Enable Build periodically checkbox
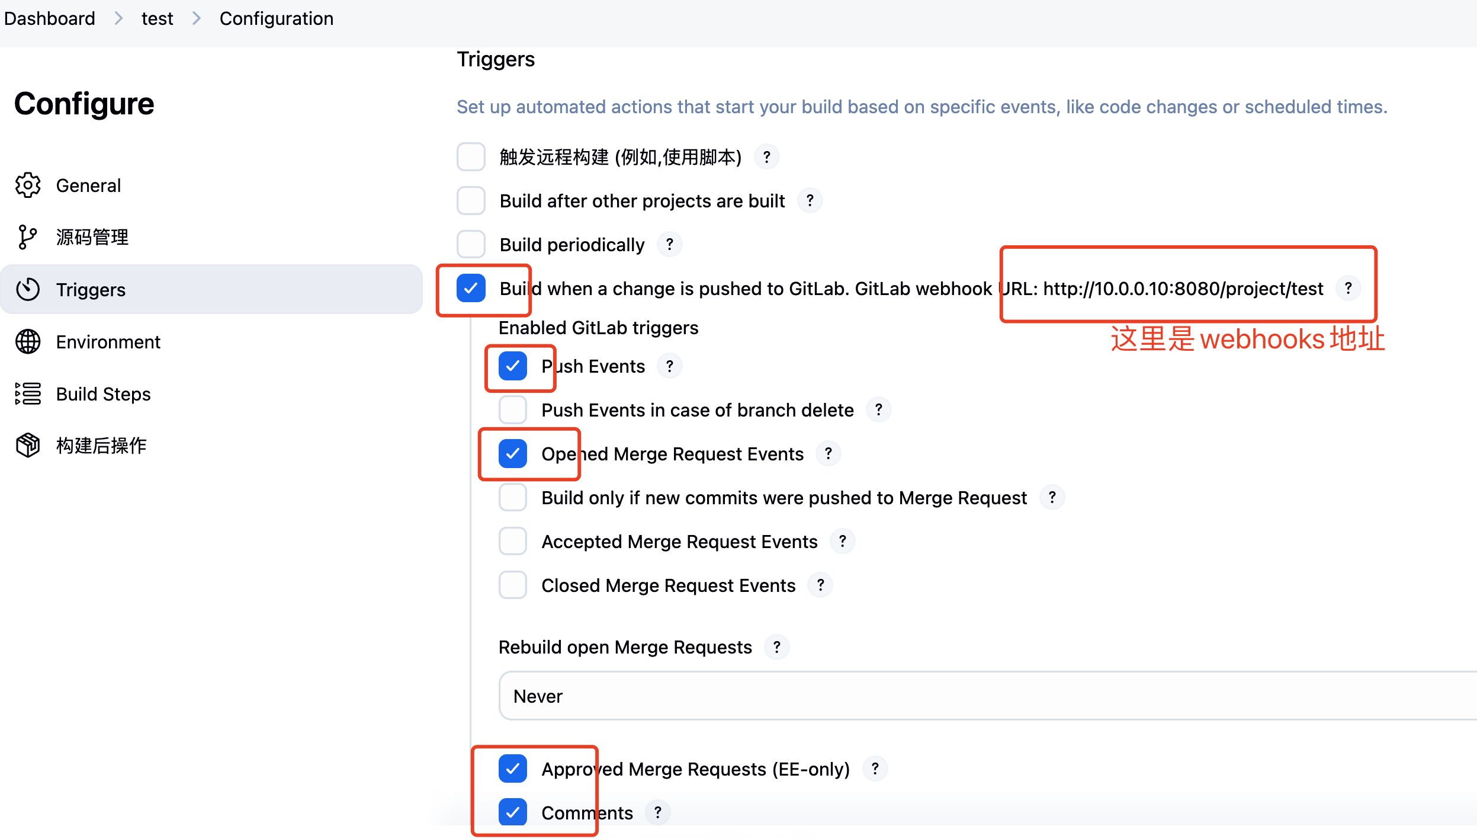The image size is (1477, 839). [471, 244]
